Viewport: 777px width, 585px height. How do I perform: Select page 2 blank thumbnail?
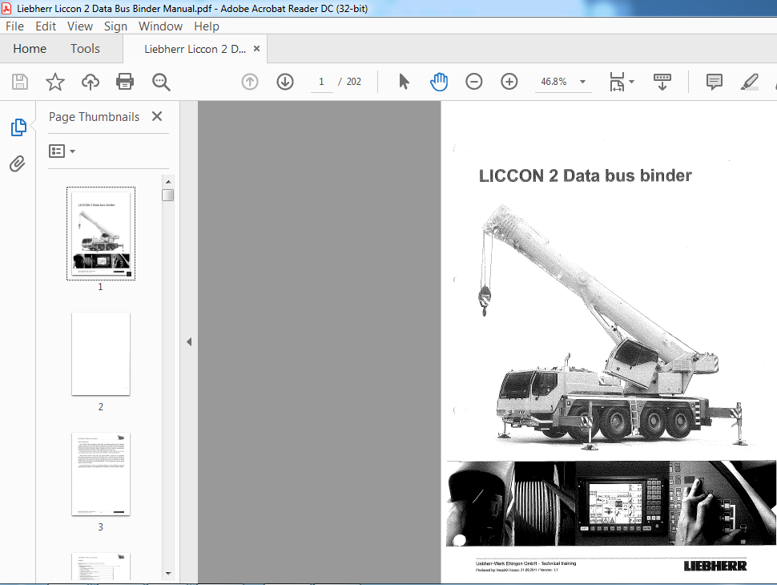coord(101,354)
